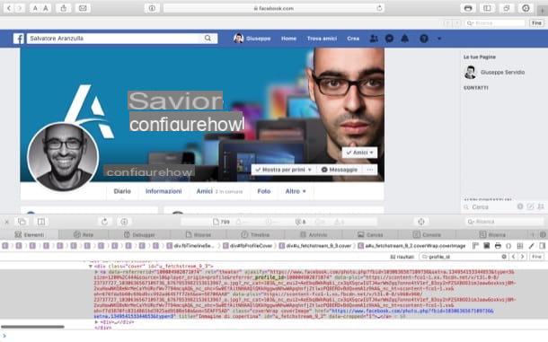Open the Debugger inspector tab
Screen dimensions: 548x342
click(x=139, y=234)
